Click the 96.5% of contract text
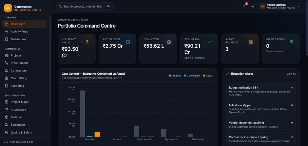 194,58
